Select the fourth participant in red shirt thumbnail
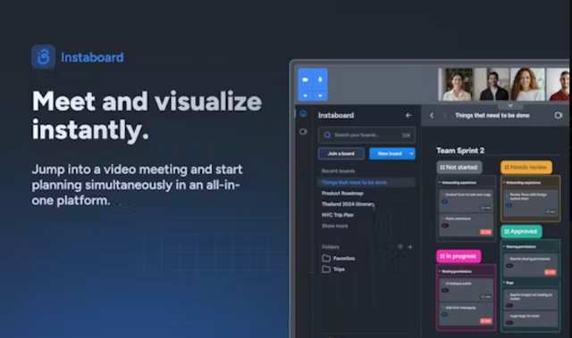The width and height of the screenshot is (572, 338). [x=559, y=85]
